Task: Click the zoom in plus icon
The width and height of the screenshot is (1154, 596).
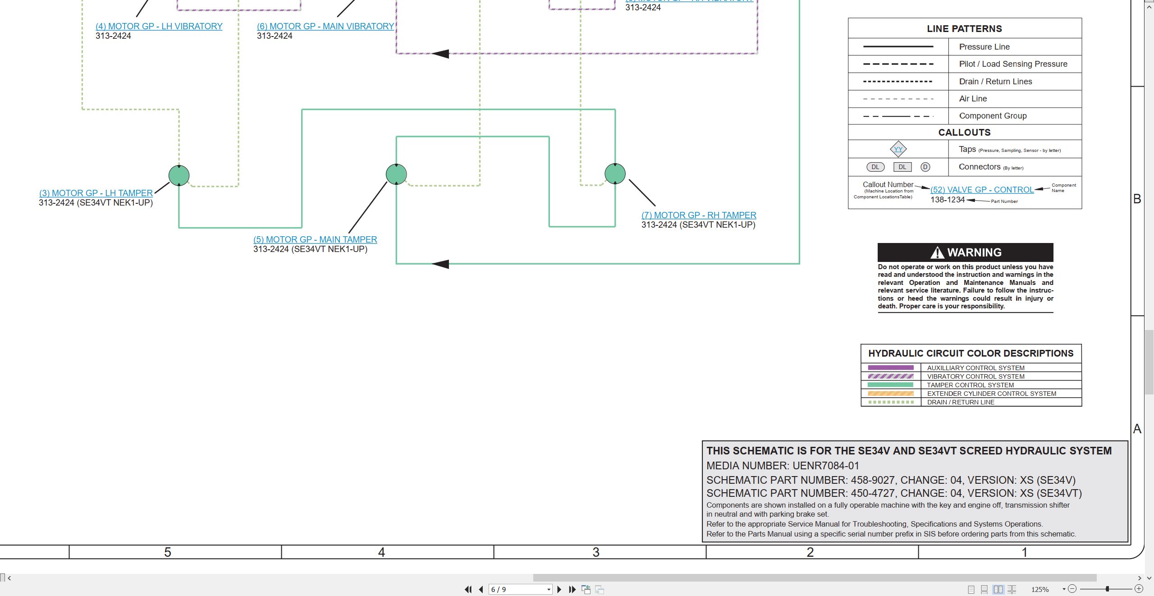Action: [1139, 589]
